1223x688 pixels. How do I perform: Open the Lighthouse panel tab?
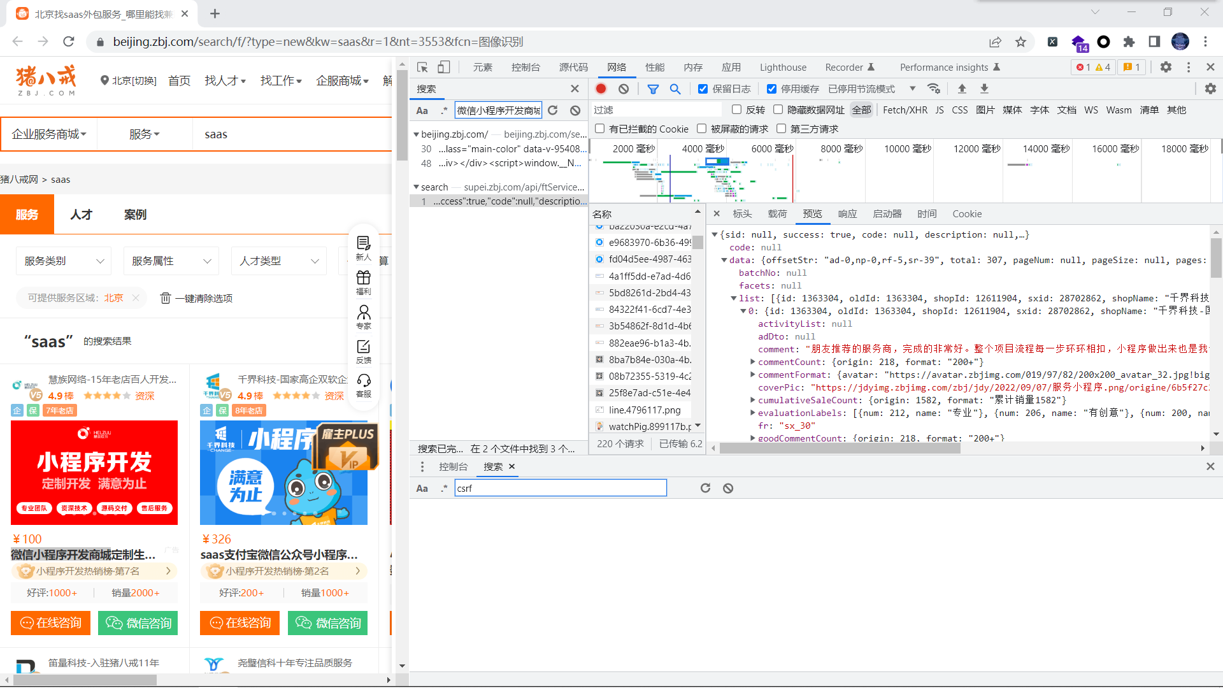[x=783, y=67]
